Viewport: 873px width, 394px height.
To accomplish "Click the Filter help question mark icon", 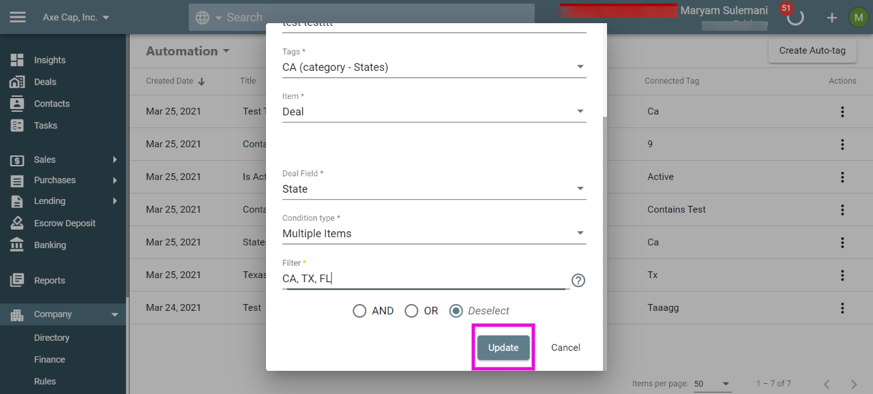I will (578, 280).
